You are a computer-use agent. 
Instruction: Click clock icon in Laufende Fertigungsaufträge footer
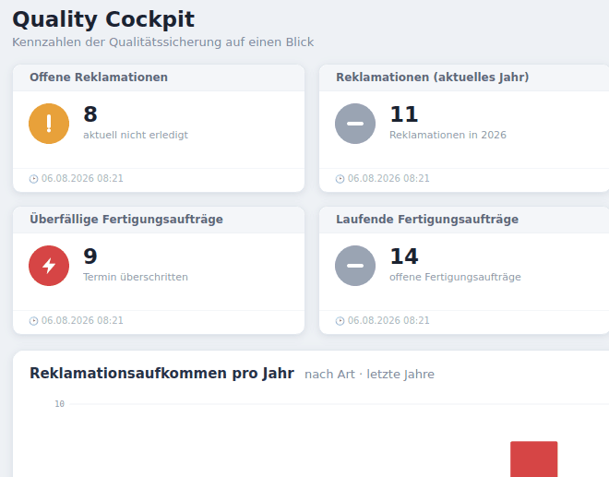[340, 321]
